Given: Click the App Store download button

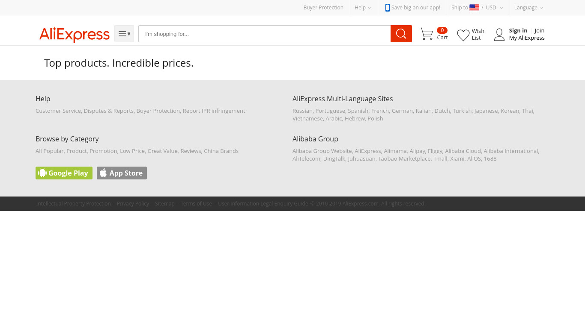Looking at the screenshot, I should (122, 173).
